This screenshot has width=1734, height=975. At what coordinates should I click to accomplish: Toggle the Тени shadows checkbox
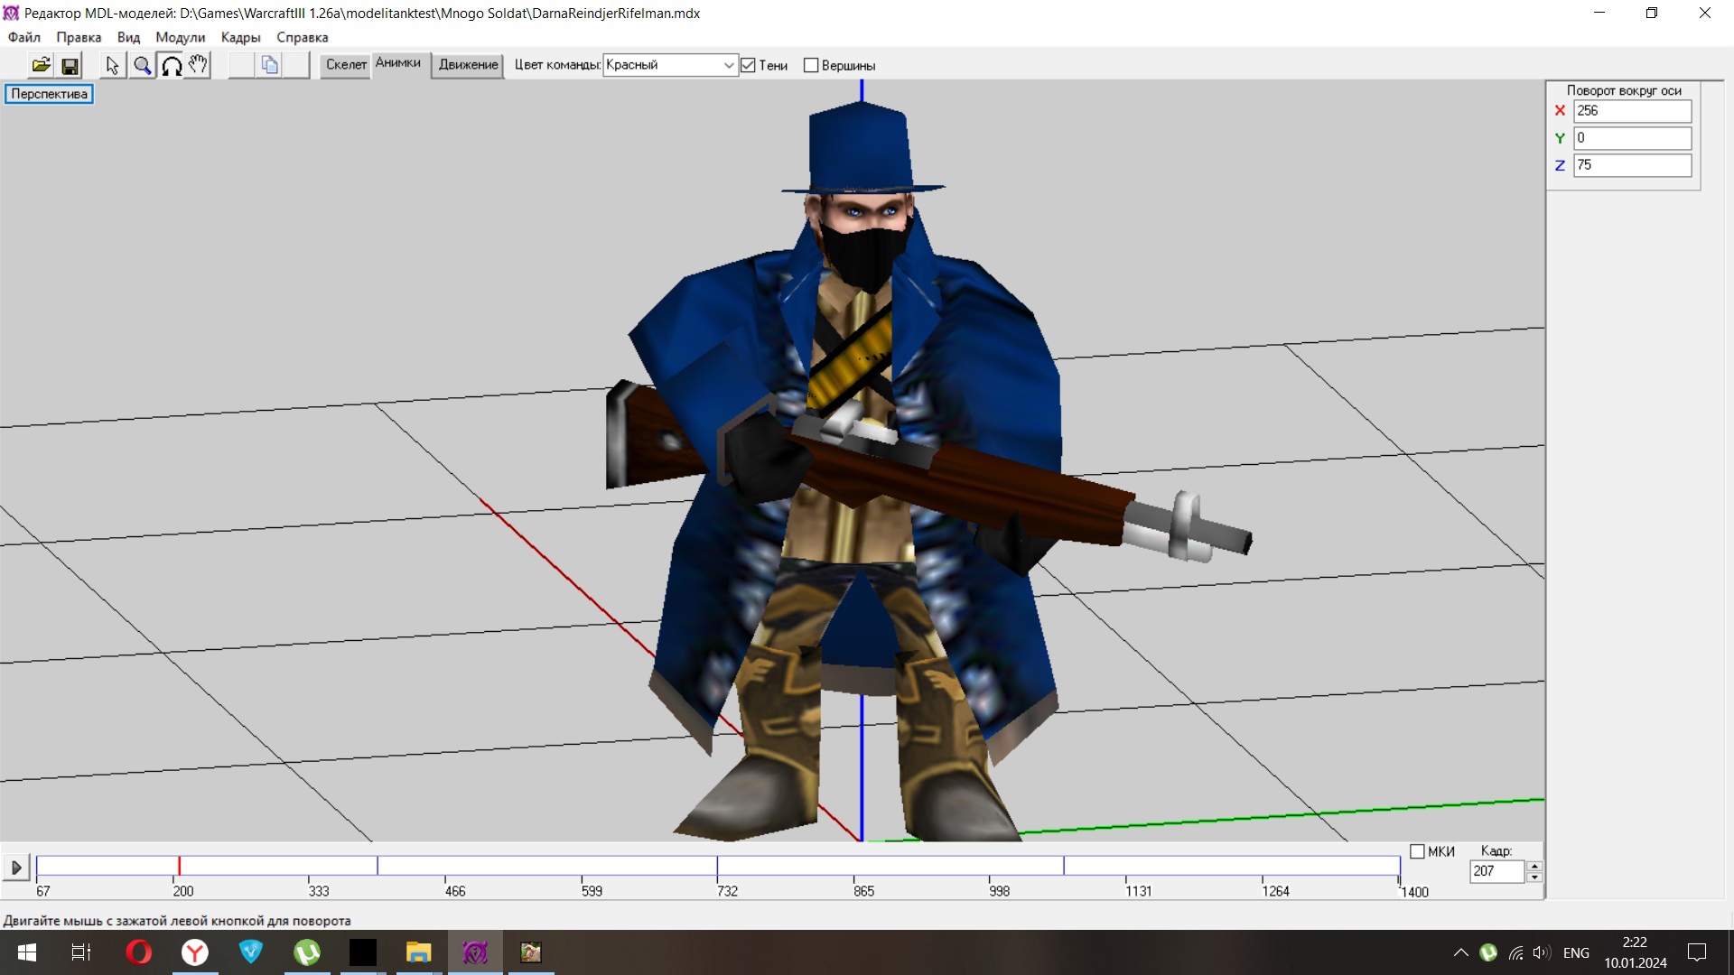tap(748, 65)
